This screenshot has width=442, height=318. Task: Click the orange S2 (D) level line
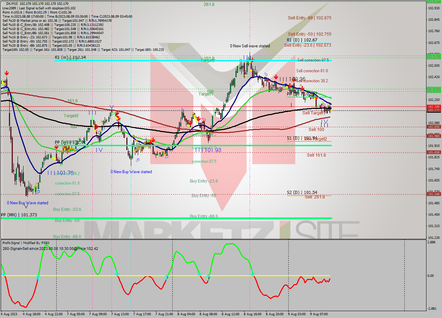coord(309,196)
